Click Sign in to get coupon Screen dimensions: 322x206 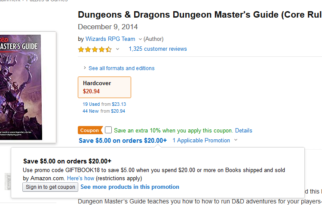click(x=51, y=187)
